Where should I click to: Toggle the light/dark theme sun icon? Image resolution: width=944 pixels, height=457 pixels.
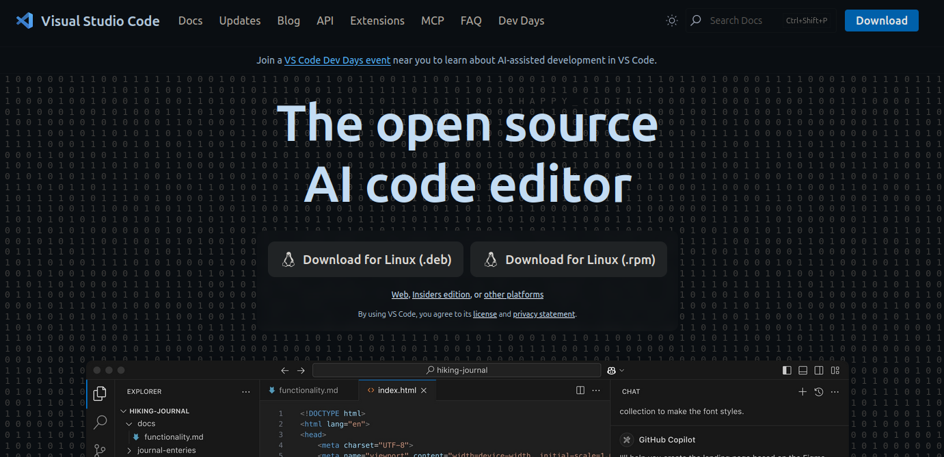[x=672, y=21]
